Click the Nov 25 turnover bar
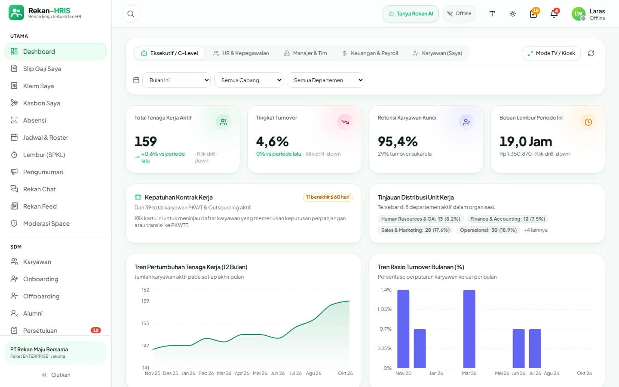 (403, 329)
